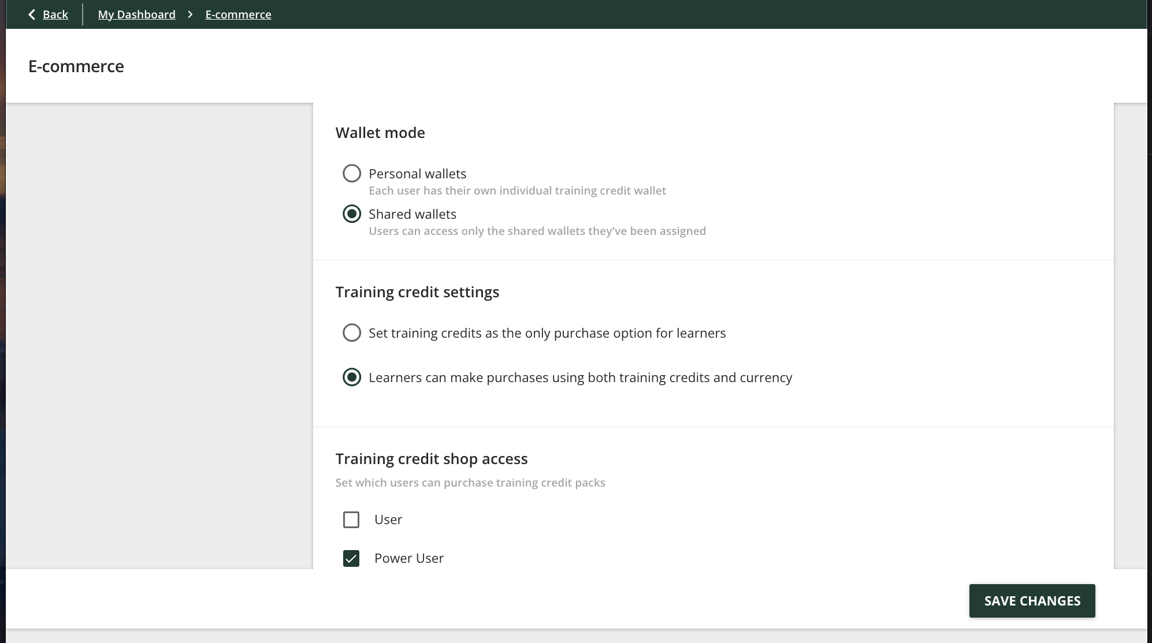This screenshot has height=643, width=1152.
Task: Choose training credits as only purchase option
Action: [x=352, y=333]
